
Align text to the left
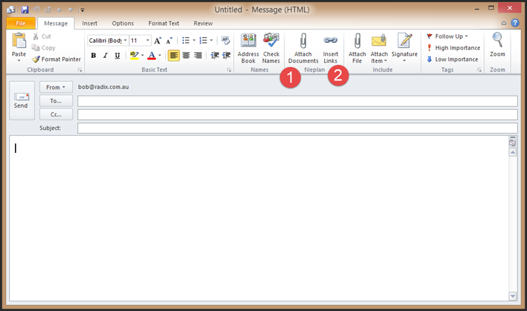pyautogui.click(x=173, y=55)
